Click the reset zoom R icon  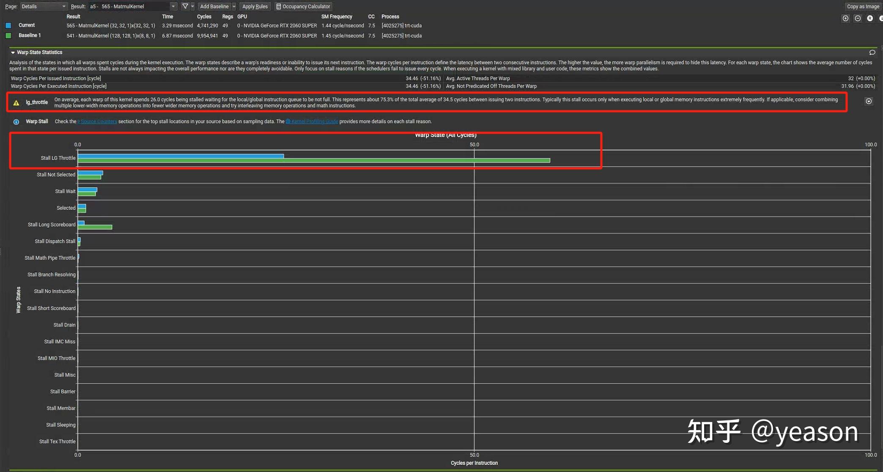(870, 18)
